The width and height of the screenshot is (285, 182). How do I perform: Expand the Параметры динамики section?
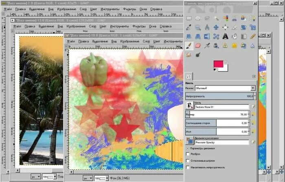(x=188, y=148)
